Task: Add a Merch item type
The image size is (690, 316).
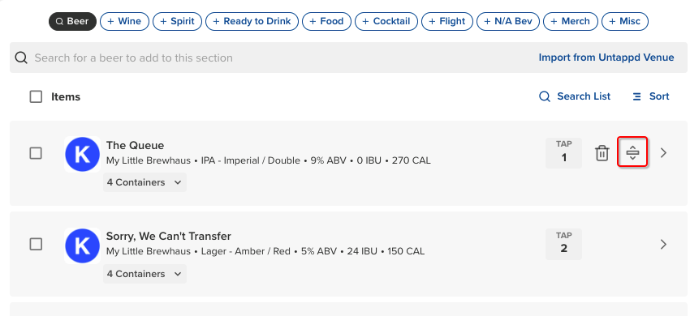Action: point(571,21)
